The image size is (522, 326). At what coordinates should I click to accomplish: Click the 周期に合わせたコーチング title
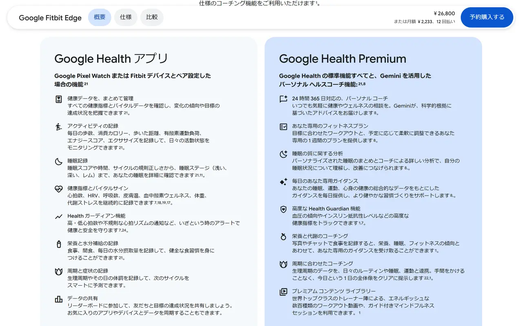click(x=322, y=264)
